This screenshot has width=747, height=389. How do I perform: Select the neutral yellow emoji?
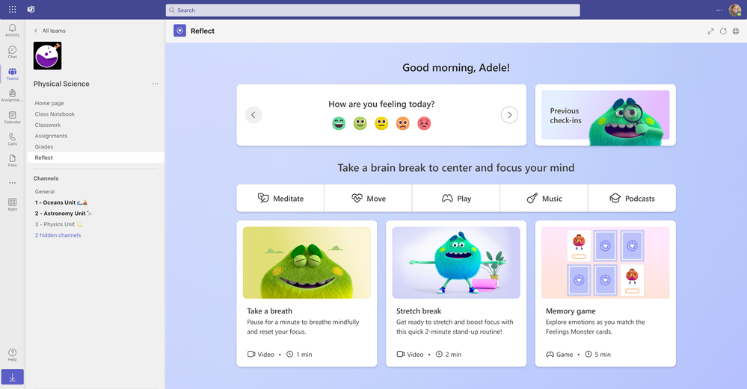[381, 124]
